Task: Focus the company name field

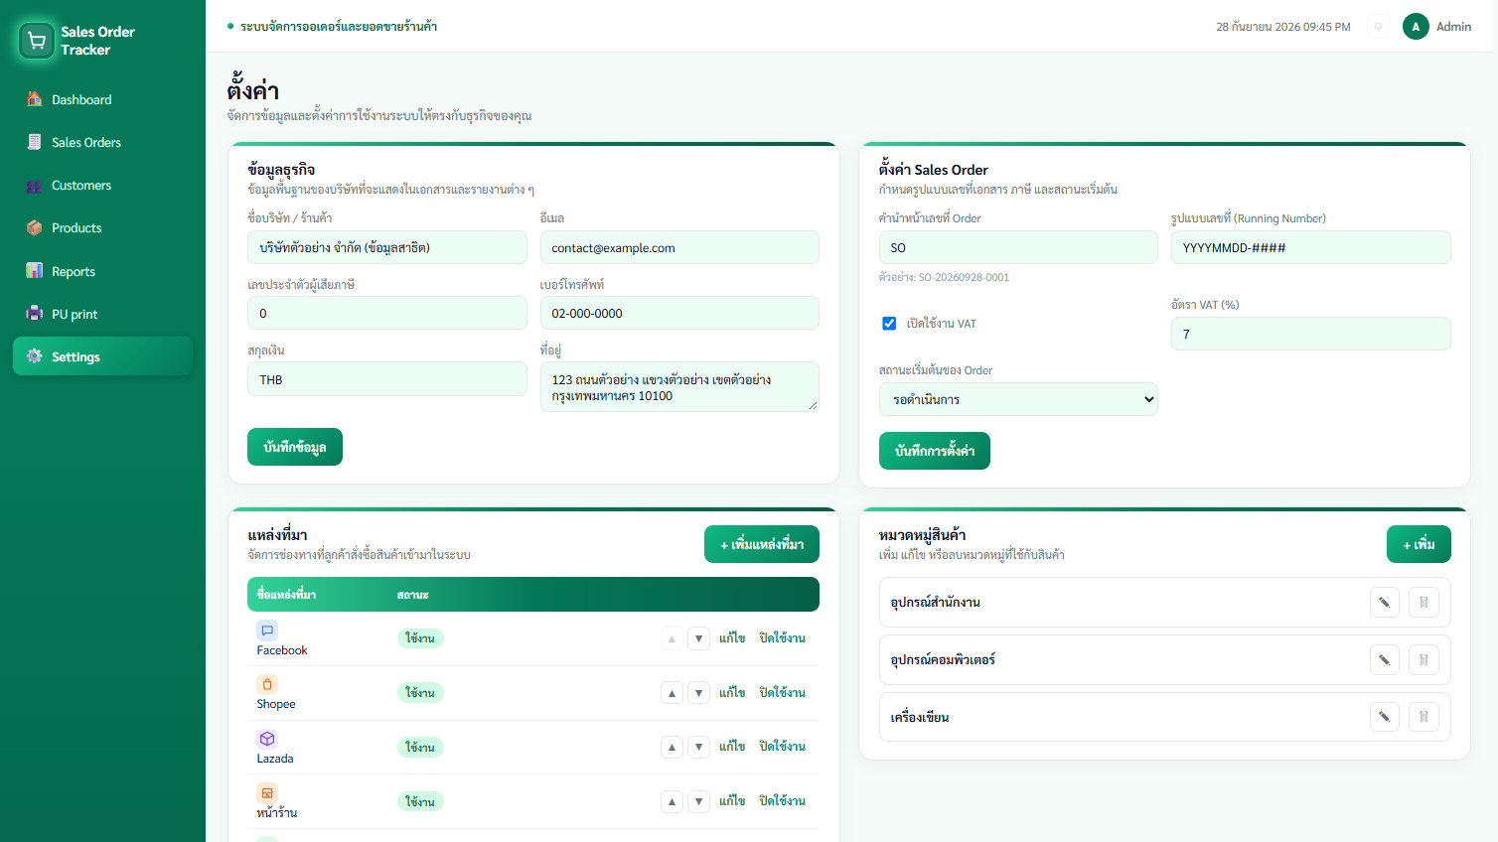Action: tap(387, 247)
